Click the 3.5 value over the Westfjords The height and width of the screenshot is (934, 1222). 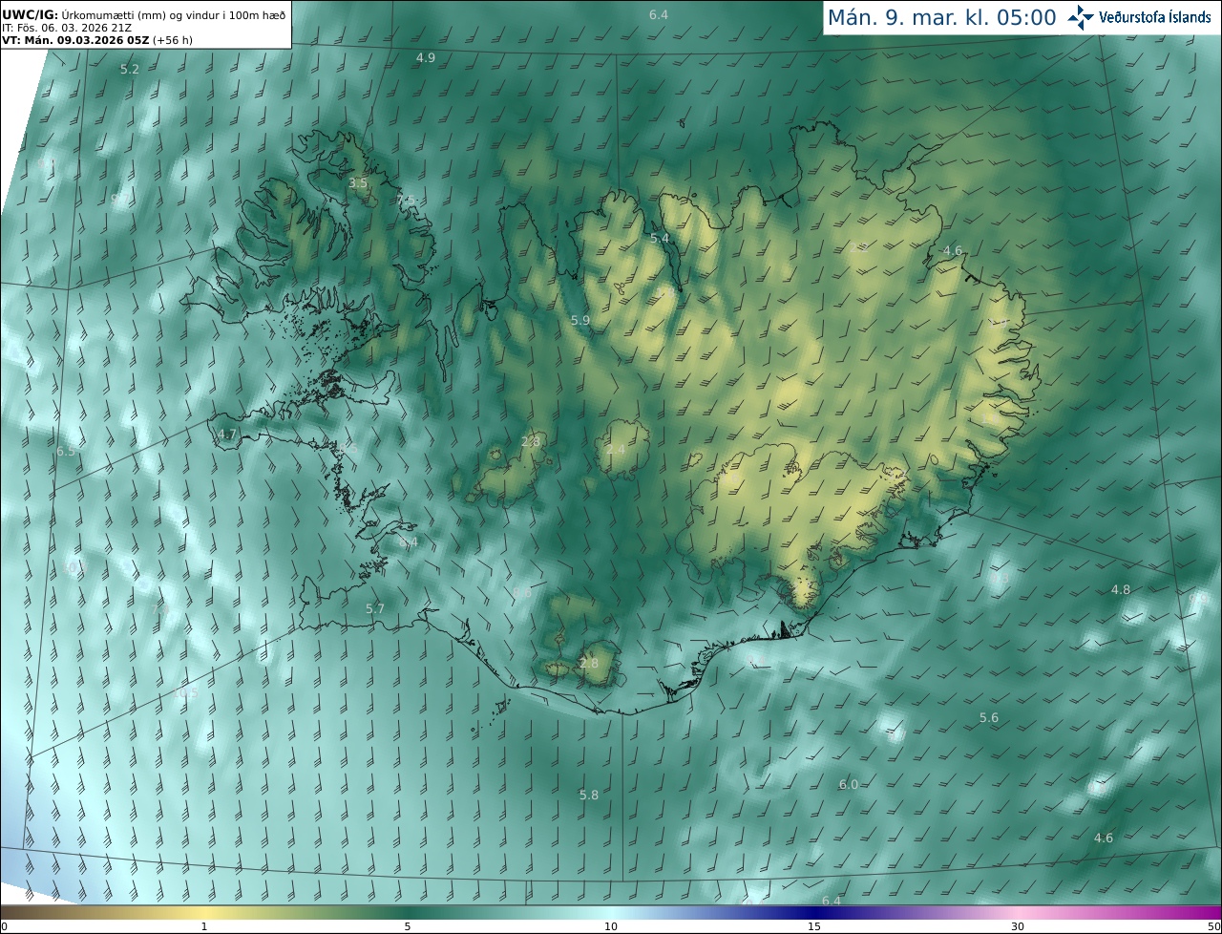[x=358, y=182]
